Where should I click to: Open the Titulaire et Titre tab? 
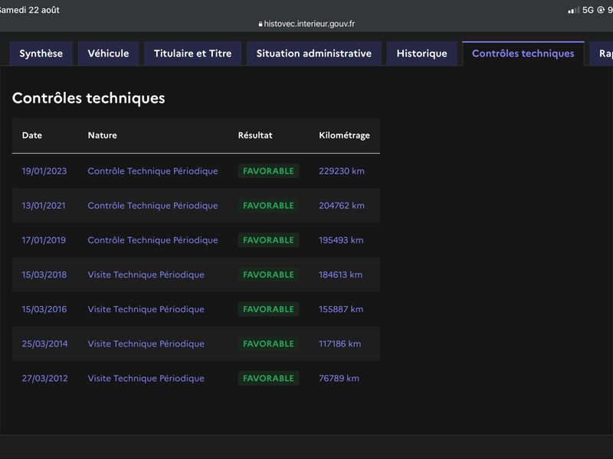(x=193, y=54)
